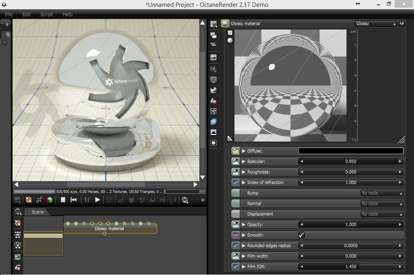414x275 pixels.
Task: Click the Film IOR 1.450 slider
Action: [351, 267]
